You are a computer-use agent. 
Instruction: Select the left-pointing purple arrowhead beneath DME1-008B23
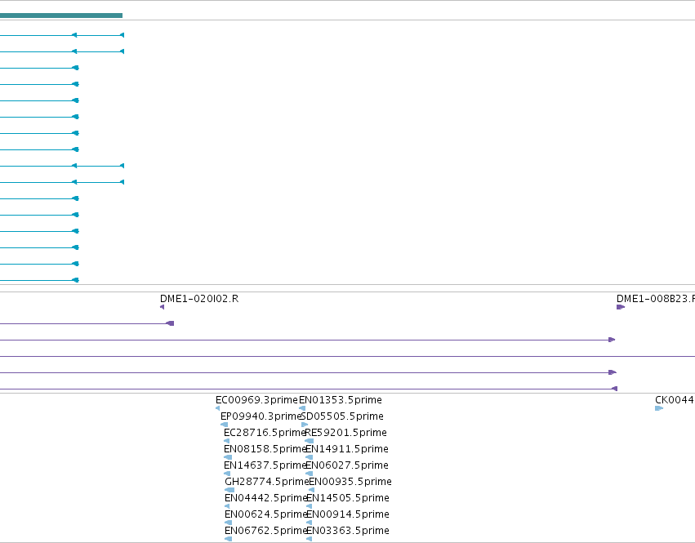point(614,389)
